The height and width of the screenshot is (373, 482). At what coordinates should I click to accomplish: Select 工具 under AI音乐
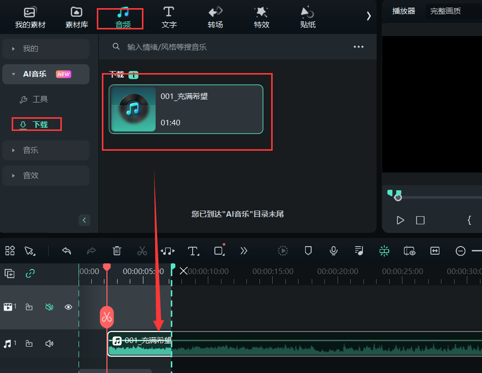pos(40,99)
